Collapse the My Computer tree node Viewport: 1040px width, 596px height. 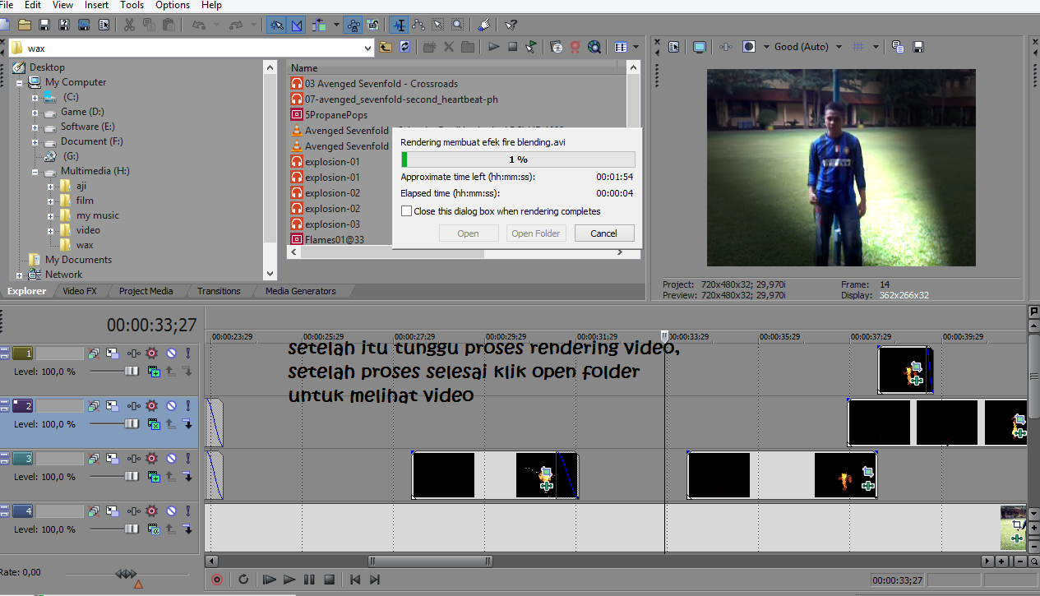click(20, 82)
